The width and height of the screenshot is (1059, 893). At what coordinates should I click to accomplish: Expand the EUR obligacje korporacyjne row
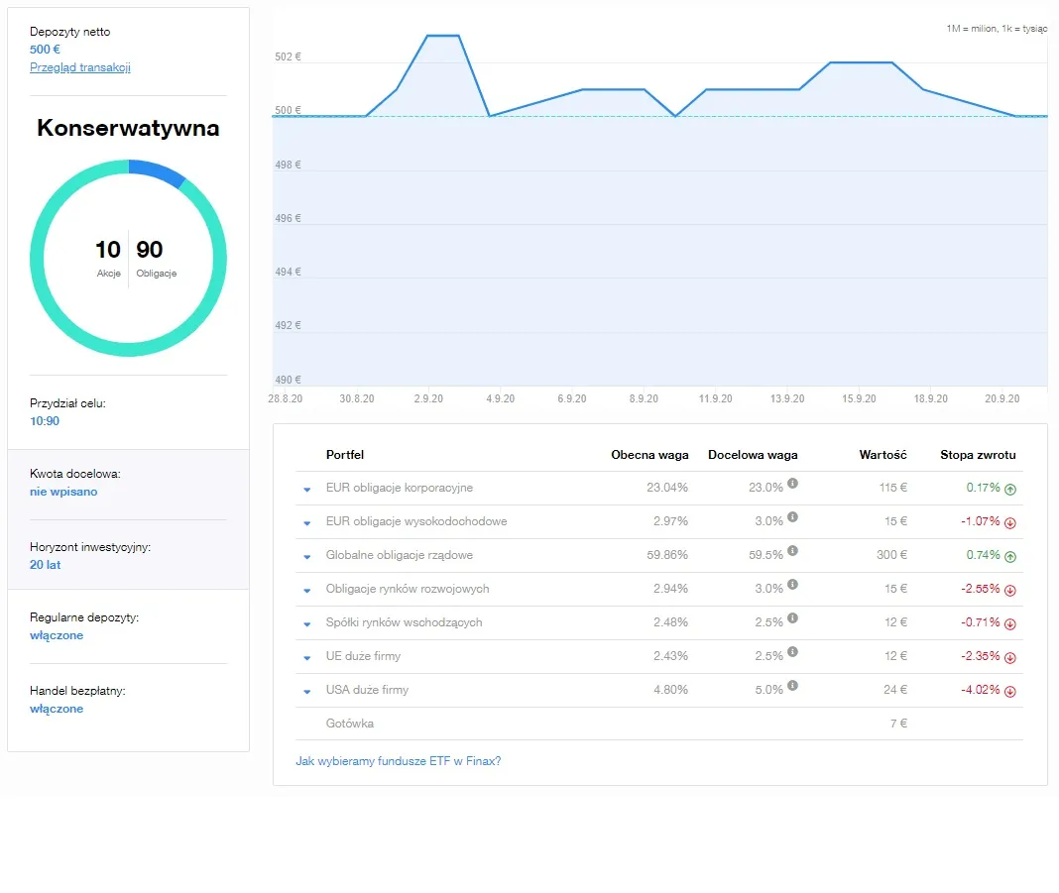pyautogui.click(x=307, y=490)
